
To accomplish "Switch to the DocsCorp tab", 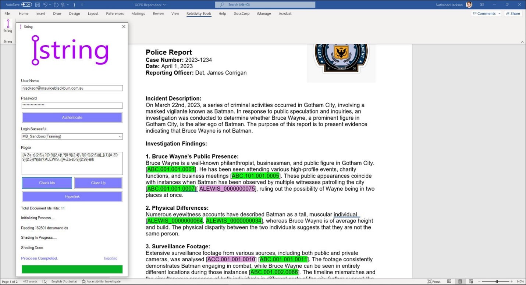I will pyautogui.click(x=241, y=14).
